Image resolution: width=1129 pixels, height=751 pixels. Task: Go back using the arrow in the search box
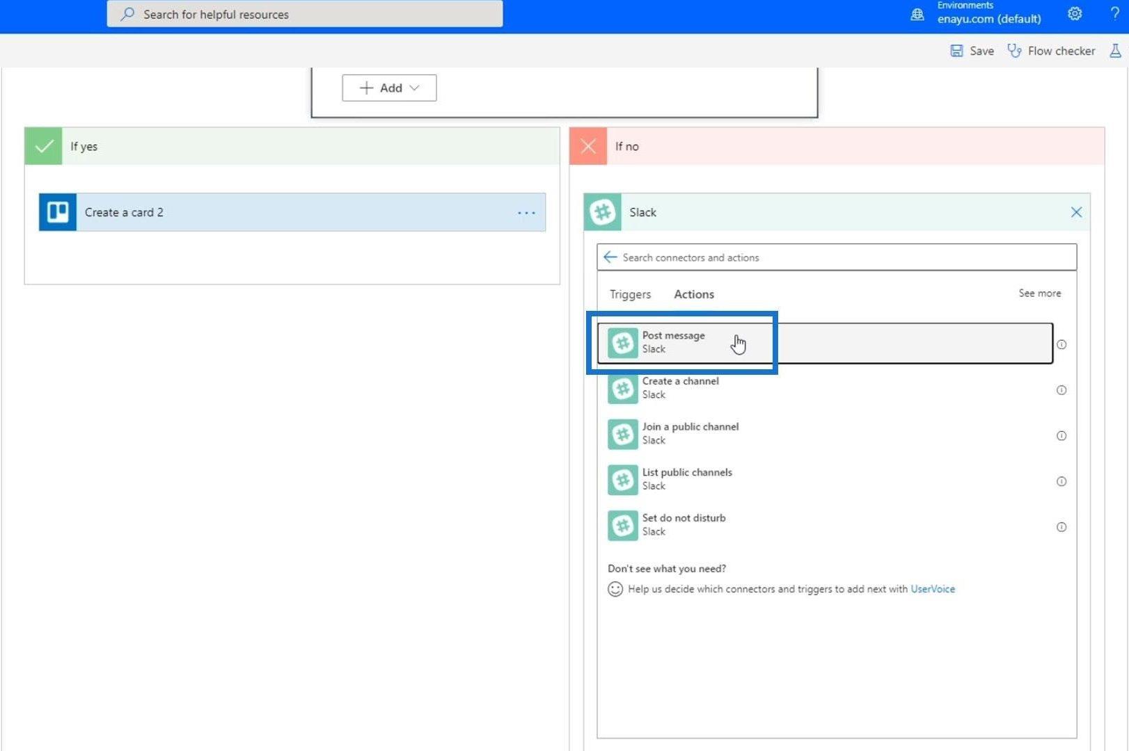point(610,257)
